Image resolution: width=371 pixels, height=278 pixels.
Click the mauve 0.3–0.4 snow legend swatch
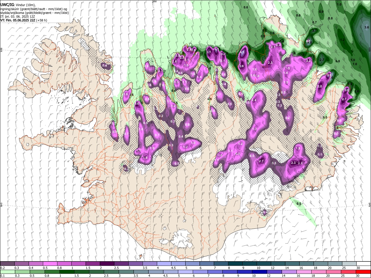[x=21, y=264]
